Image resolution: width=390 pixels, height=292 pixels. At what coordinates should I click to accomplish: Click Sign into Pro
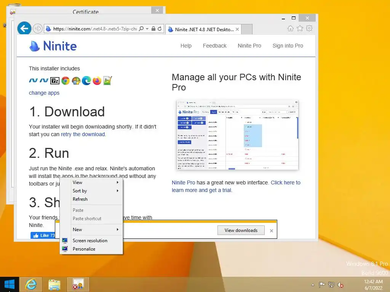click(288, 46)
